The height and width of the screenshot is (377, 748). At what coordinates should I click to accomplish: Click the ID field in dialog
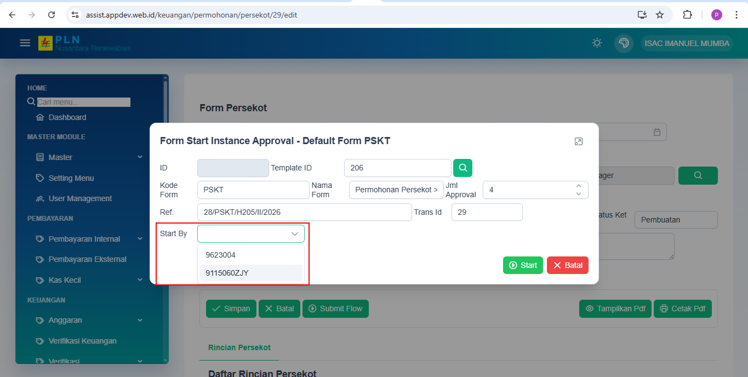[233, 168]
